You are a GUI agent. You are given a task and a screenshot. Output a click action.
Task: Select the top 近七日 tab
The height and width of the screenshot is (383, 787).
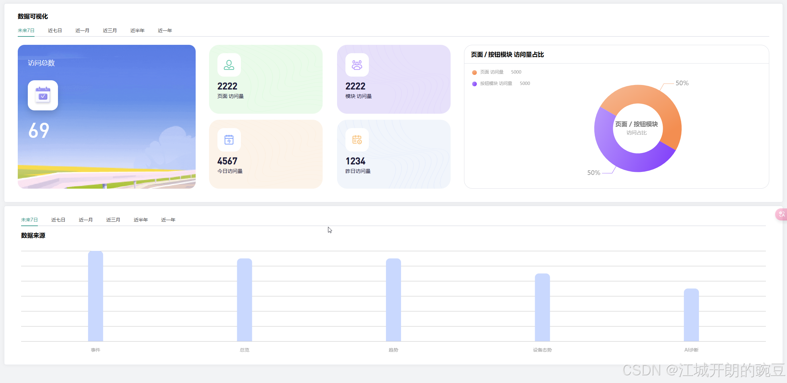[55, 30]
